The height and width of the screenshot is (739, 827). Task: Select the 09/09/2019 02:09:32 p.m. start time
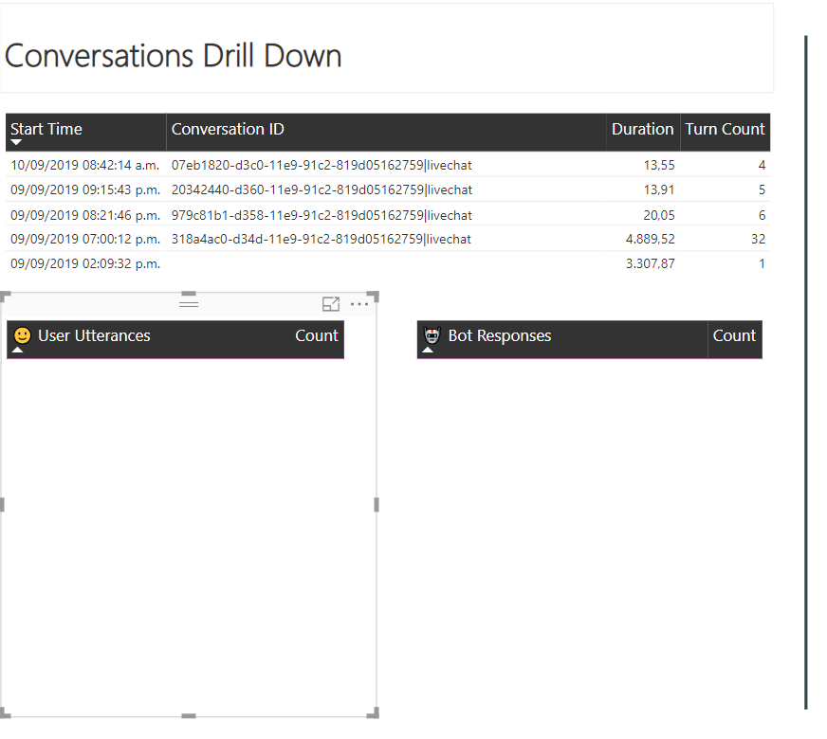pos(85,263)
